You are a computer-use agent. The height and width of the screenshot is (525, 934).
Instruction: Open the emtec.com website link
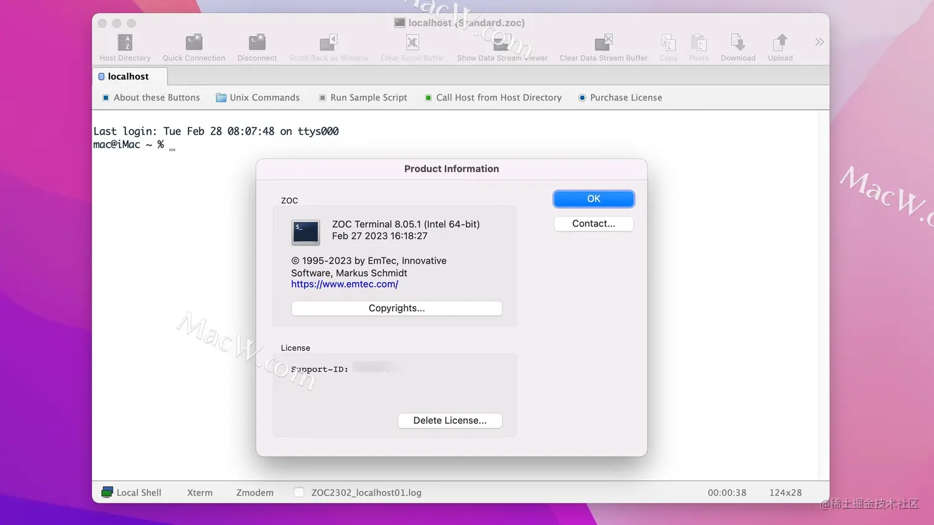345,284
